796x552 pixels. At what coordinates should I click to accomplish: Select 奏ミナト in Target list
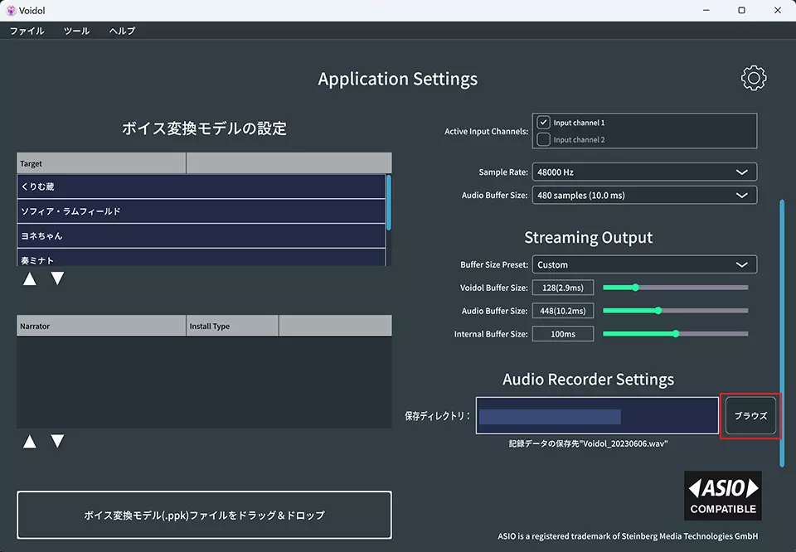[201, 258]
